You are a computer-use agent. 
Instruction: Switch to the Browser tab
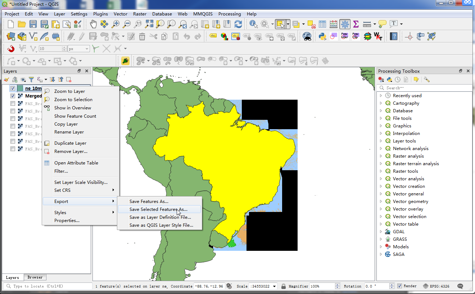[x=35, y=277]
